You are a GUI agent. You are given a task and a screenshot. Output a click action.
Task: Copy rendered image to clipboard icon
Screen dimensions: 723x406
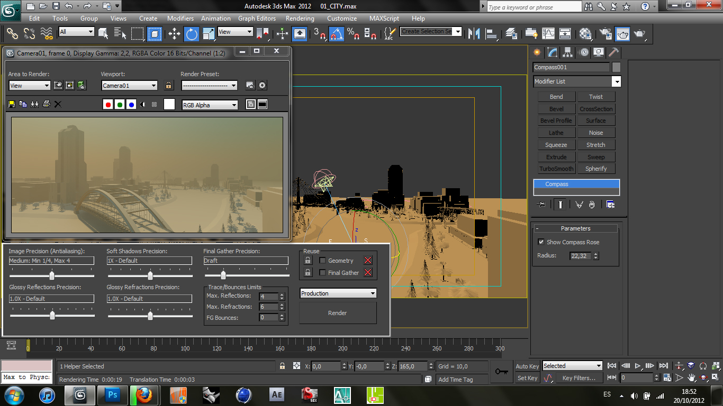[23, 104]
